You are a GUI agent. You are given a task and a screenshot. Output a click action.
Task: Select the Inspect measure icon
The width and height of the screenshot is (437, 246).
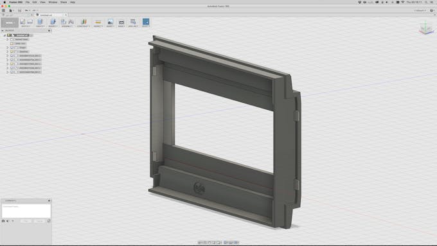[98, 22]
